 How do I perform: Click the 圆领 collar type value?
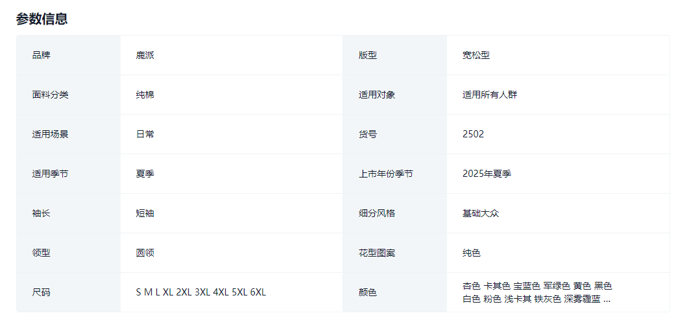(x=145, y=253)
